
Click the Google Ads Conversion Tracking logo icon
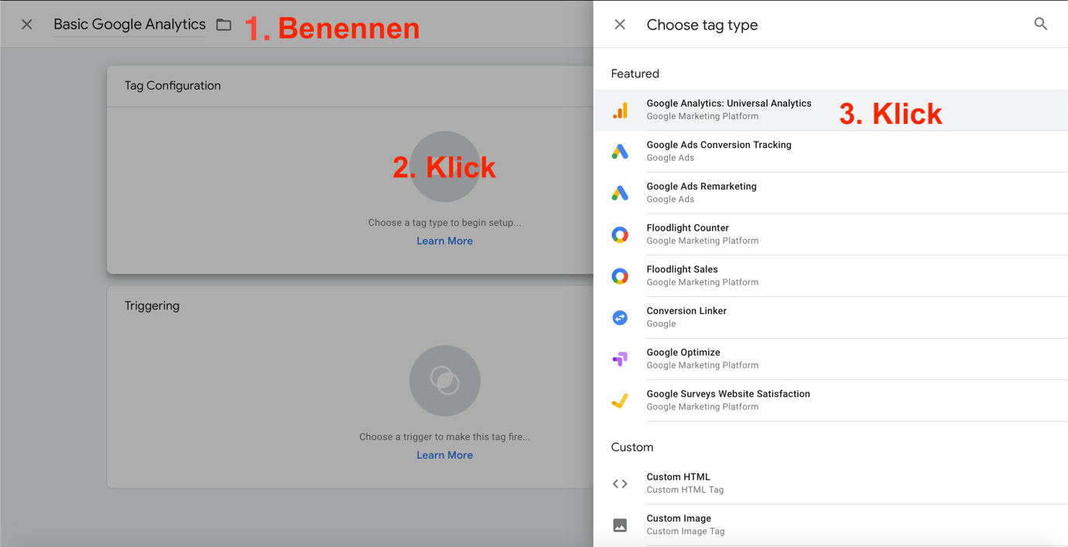620,152
